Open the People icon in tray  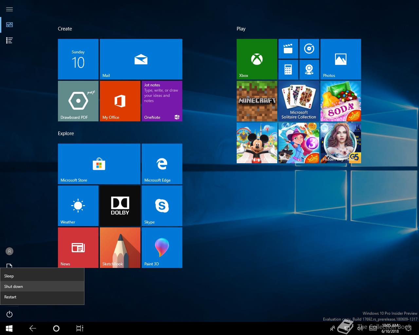coord(333,328)
